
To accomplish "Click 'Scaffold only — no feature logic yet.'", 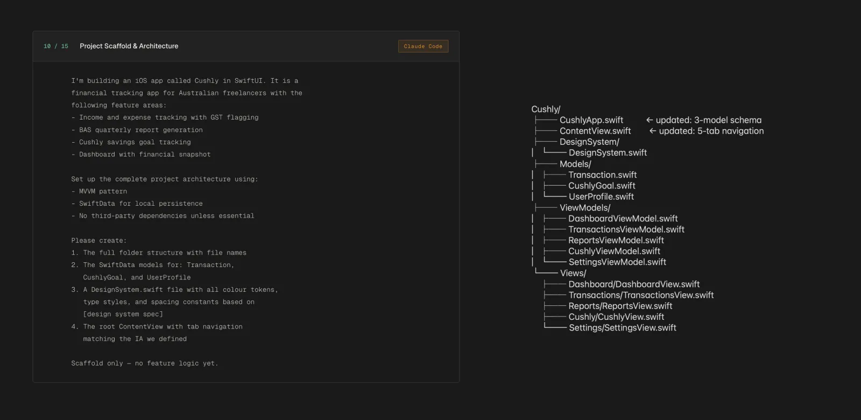I will (x=145, y=363).
